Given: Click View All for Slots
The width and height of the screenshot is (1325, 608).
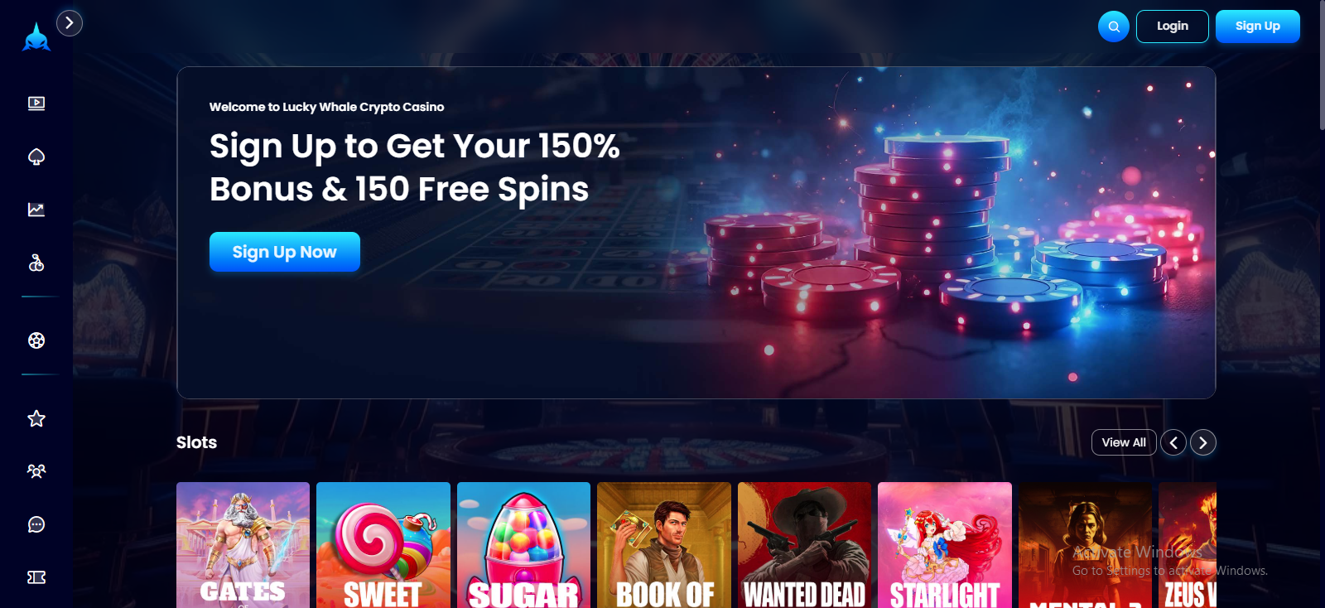Looking at the screenshot, I should click(1124, 442).
